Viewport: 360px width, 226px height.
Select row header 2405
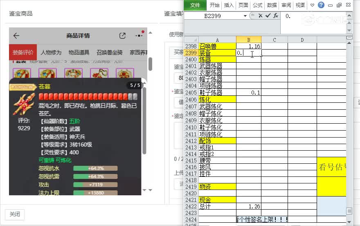[191, 93]
